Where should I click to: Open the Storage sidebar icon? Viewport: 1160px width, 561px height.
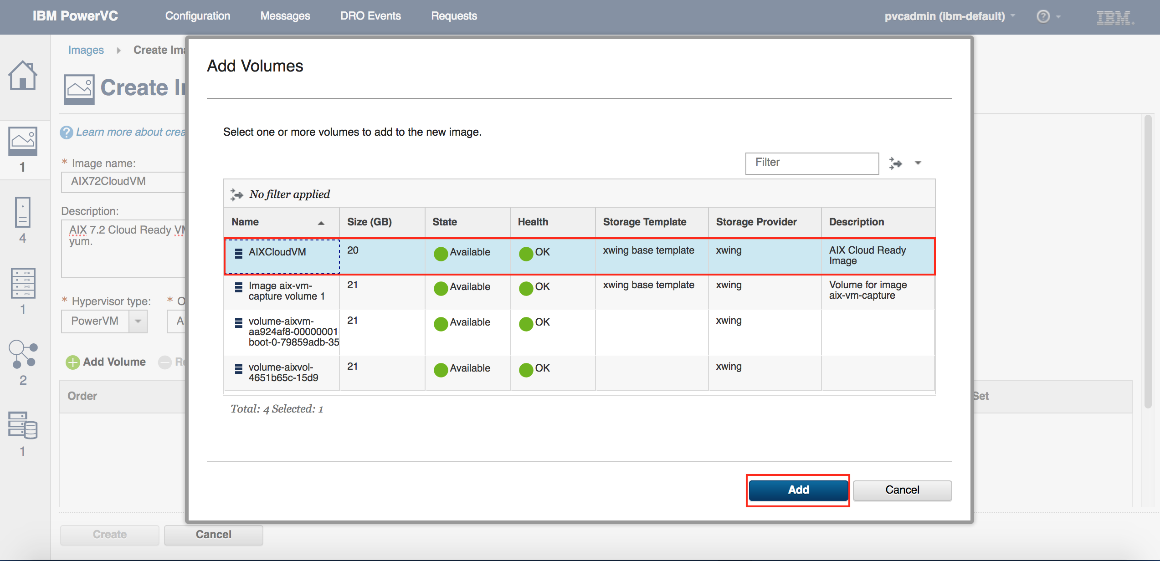(23, 425)
